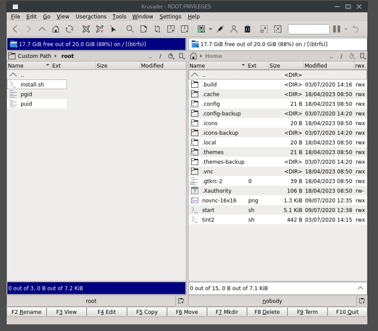Sort the right panel by the Modified column

pos(329,65)
